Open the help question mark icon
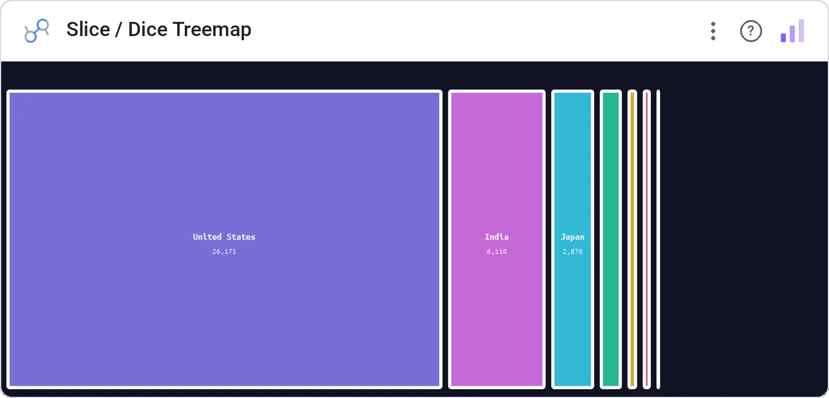Image resolution: width=829 pixels, height=398 pixels. click(751, 31)
